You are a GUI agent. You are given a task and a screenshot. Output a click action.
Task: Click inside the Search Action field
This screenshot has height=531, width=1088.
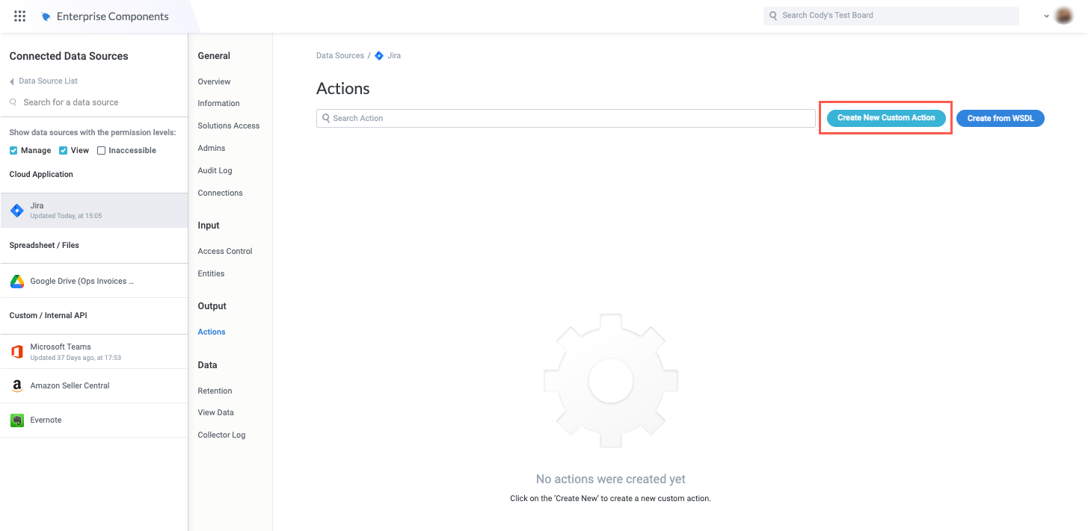click(x=523, y=117)
